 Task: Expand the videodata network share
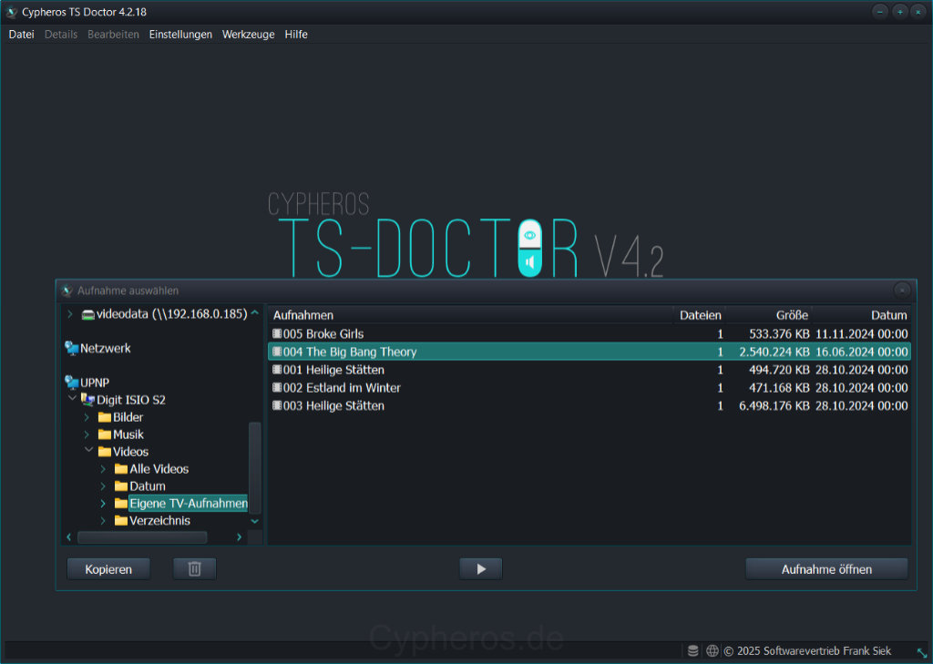pos(69,312)
